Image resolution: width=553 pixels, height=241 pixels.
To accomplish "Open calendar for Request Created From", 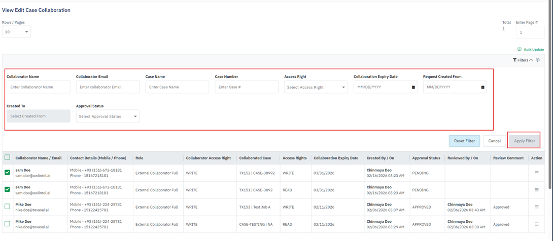I will (482, 87).
